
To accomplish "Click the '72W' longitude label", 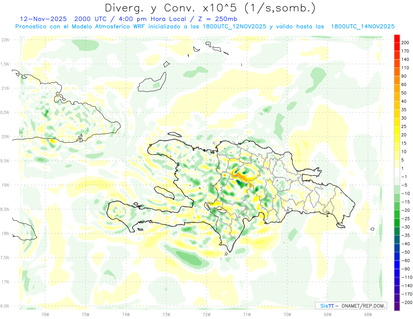I will [x=206, y=314].
